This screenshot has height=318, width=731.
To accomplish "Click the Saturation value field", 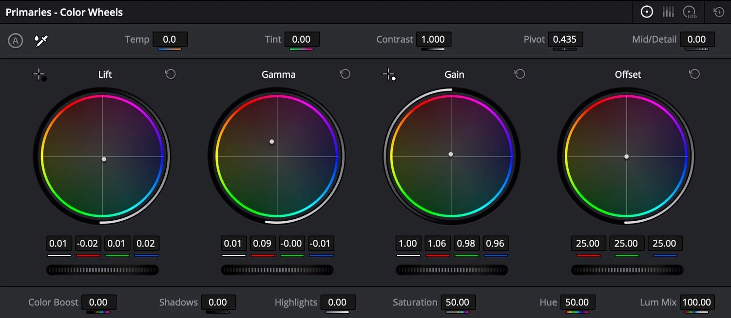I will point(458,302).
